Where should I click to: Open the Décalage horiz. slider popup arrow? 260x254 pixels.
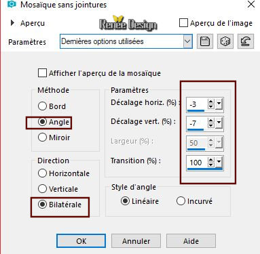tap(219, 104)
